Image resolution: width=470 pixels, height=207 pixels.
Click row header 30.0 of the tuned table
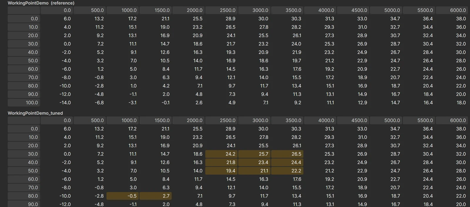[24, 154]
